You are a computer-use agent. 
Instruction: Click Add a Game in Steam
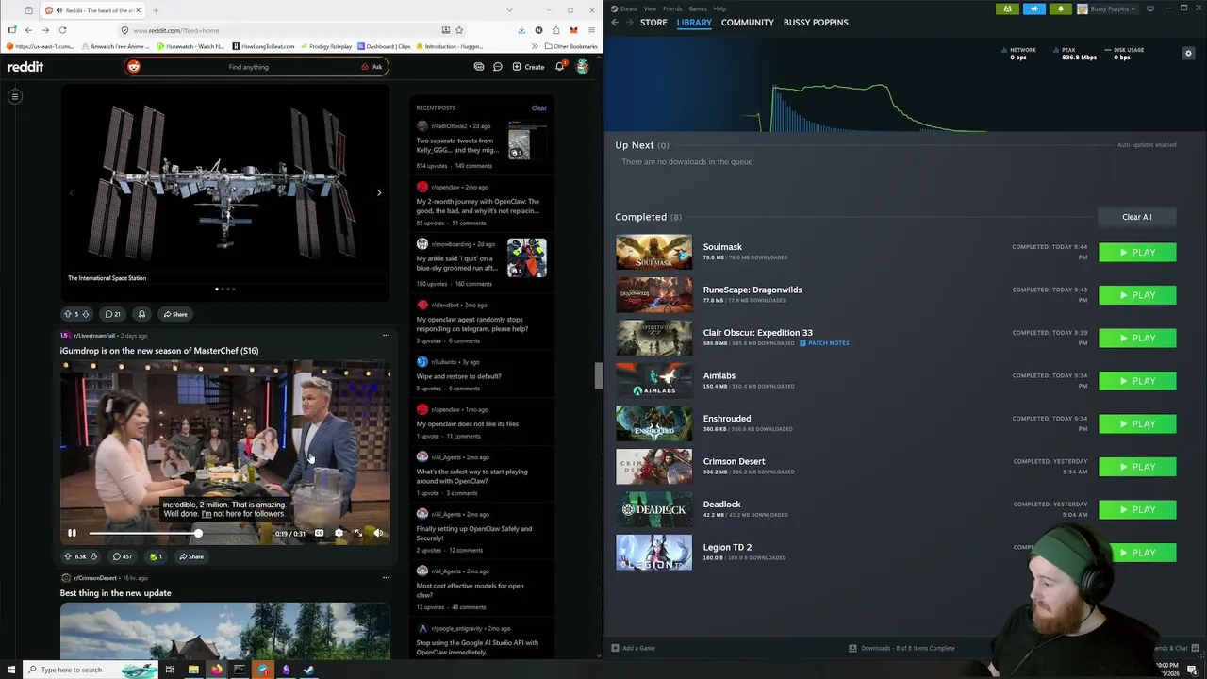[x=633, y=648]
